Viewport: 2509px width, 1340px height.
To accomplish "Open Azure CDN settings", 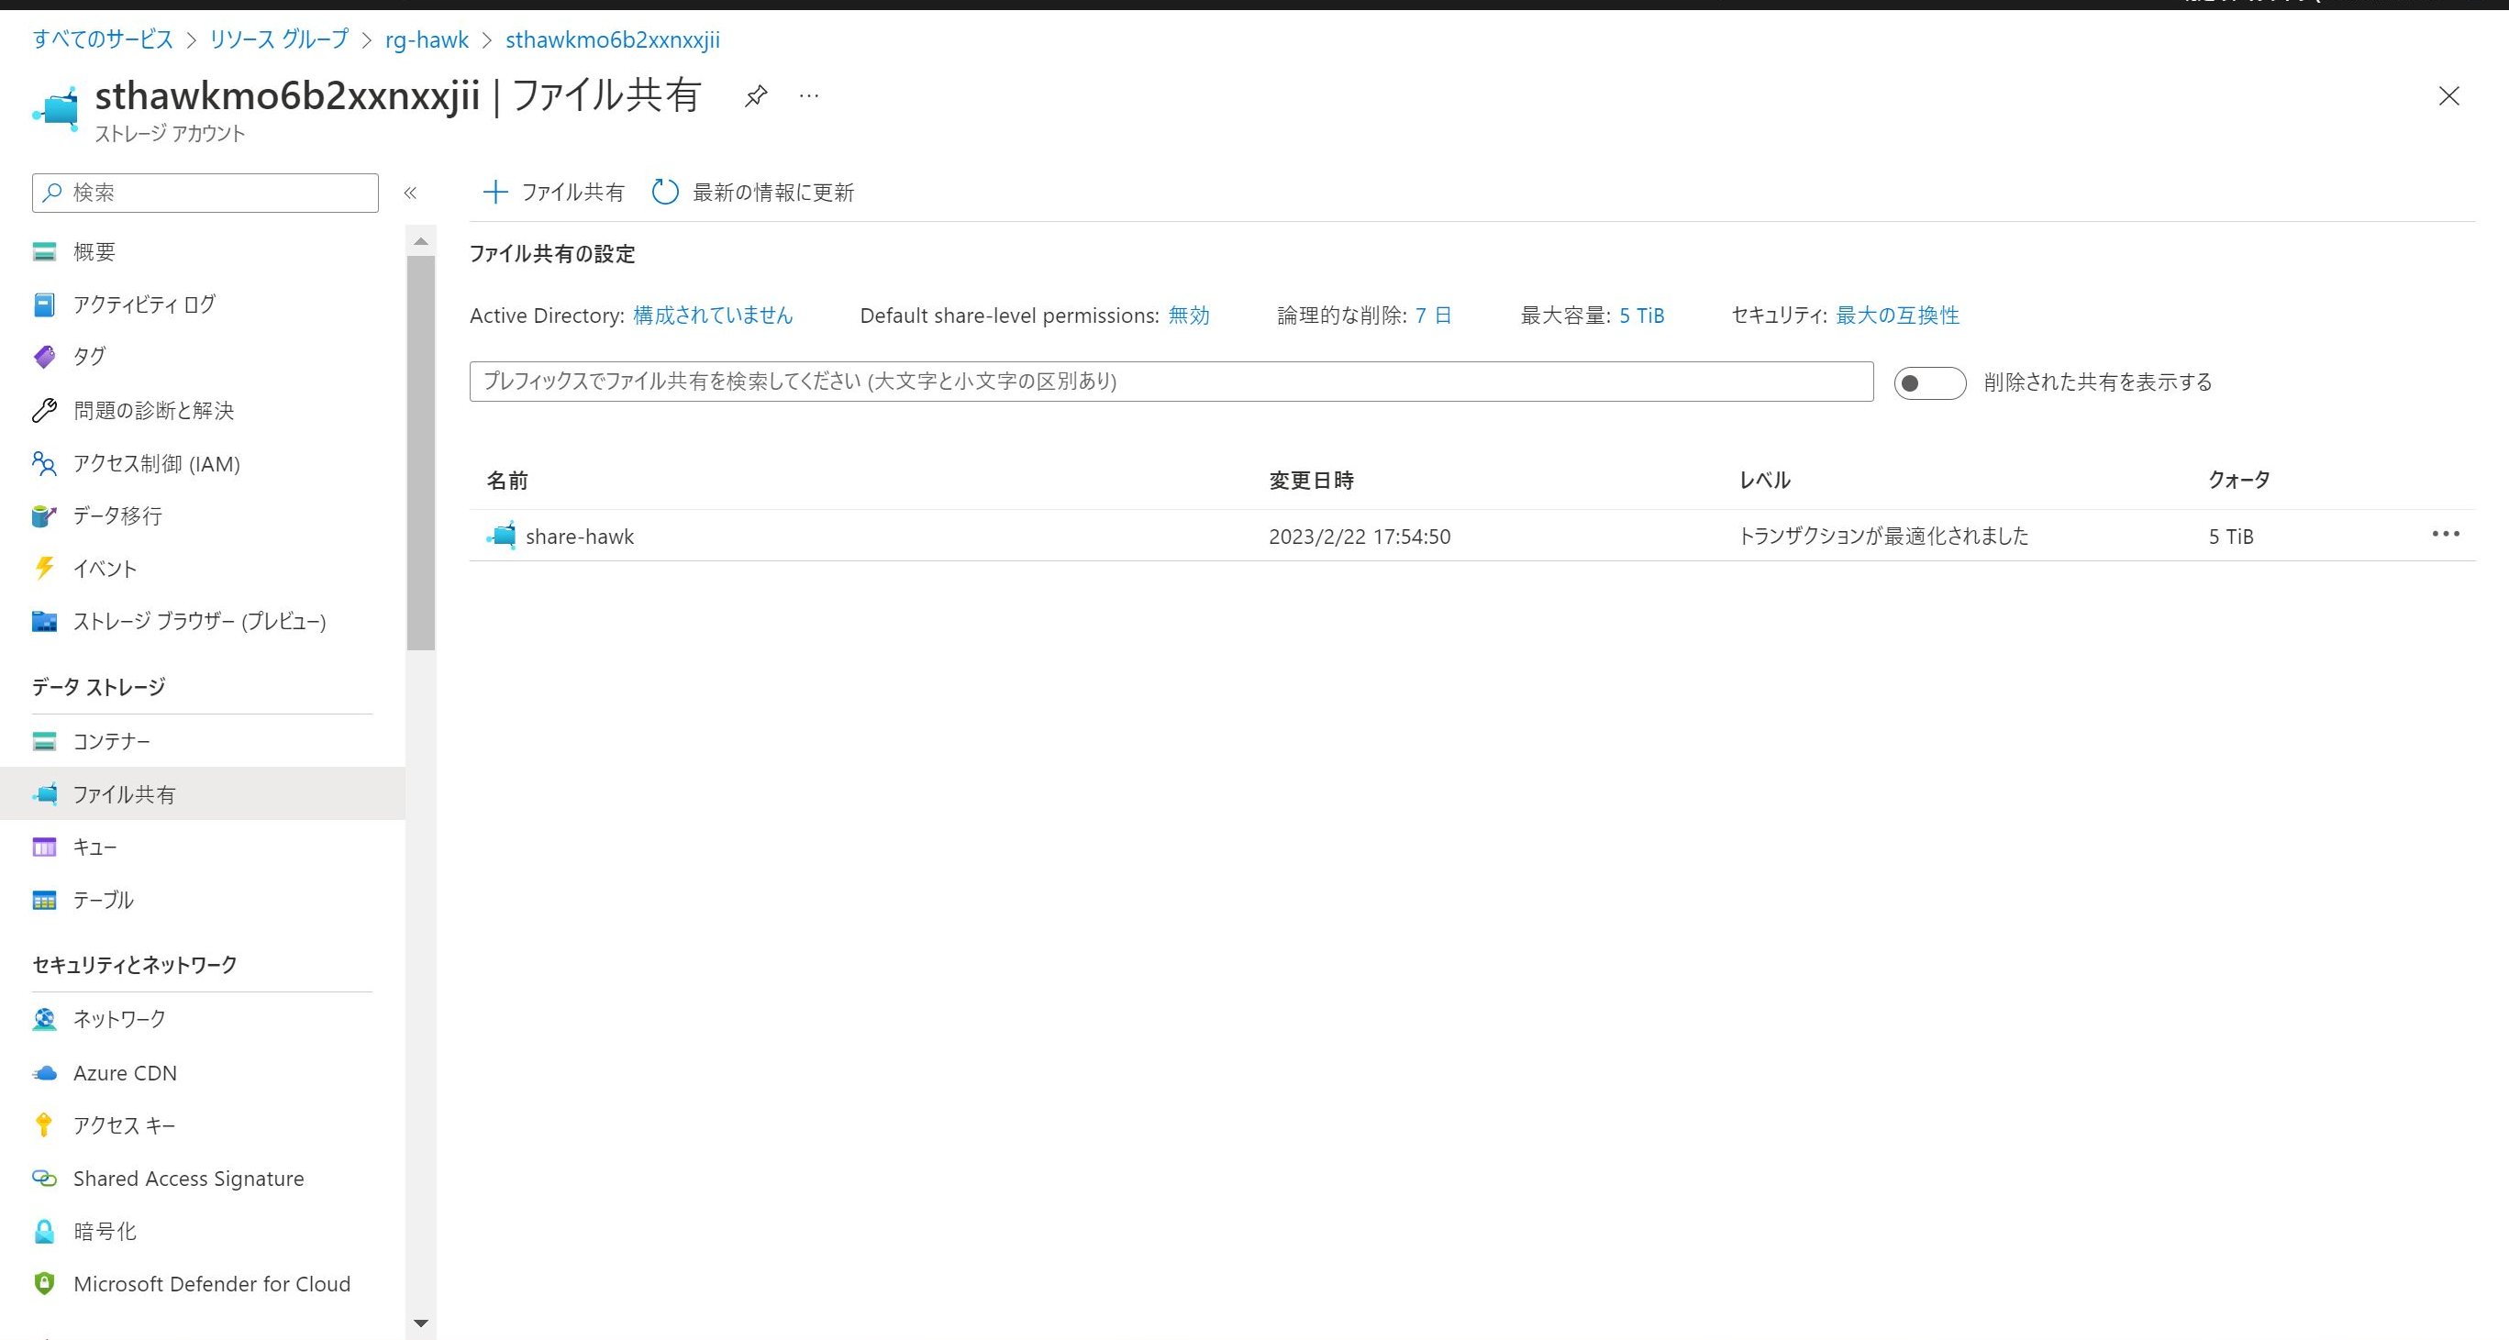I will [x=125, y=1072].
